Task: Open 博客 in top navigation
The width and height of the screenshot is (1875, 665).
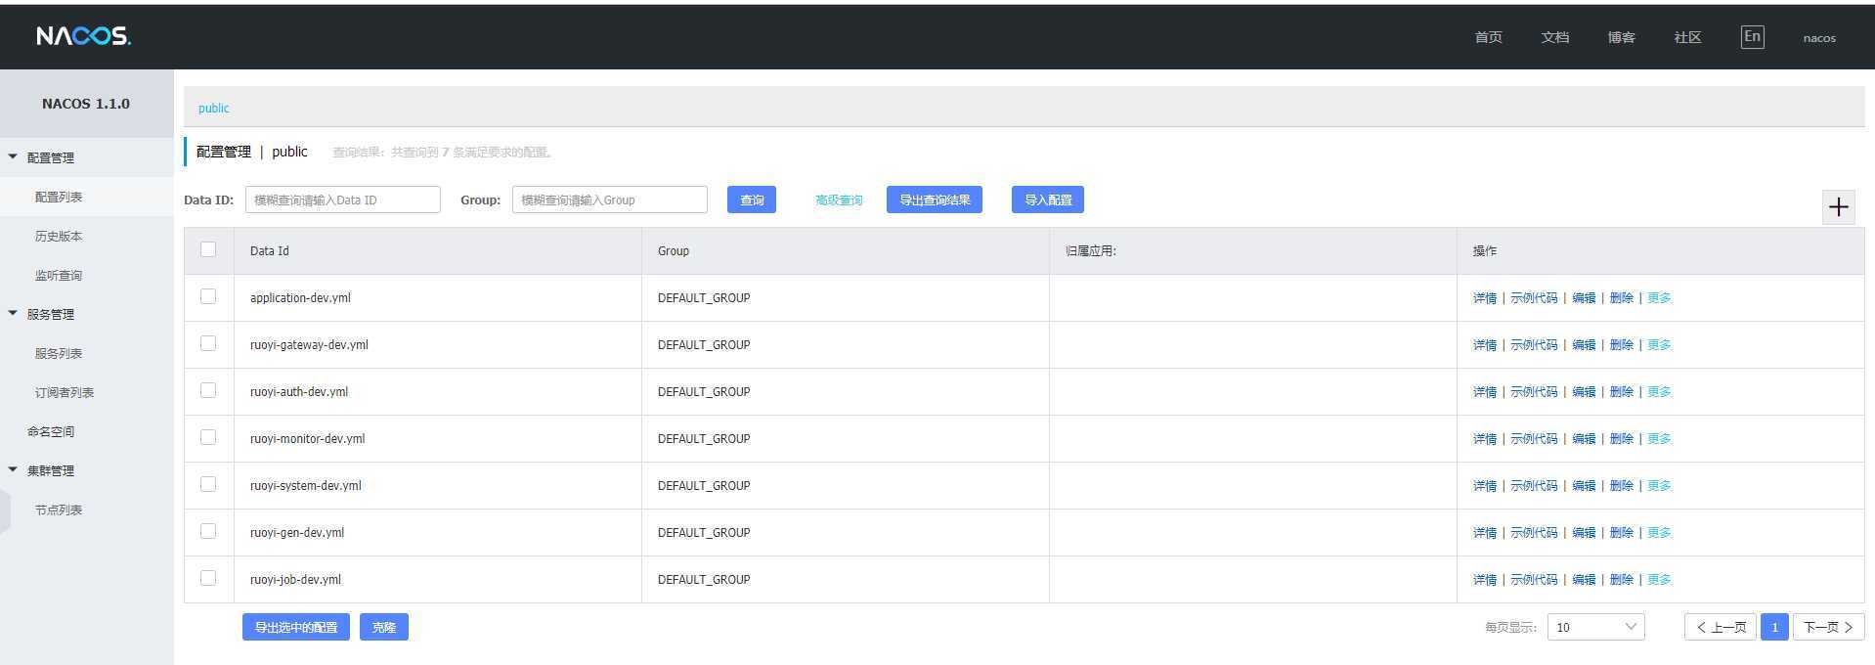Action: (x=1621, y=37)
